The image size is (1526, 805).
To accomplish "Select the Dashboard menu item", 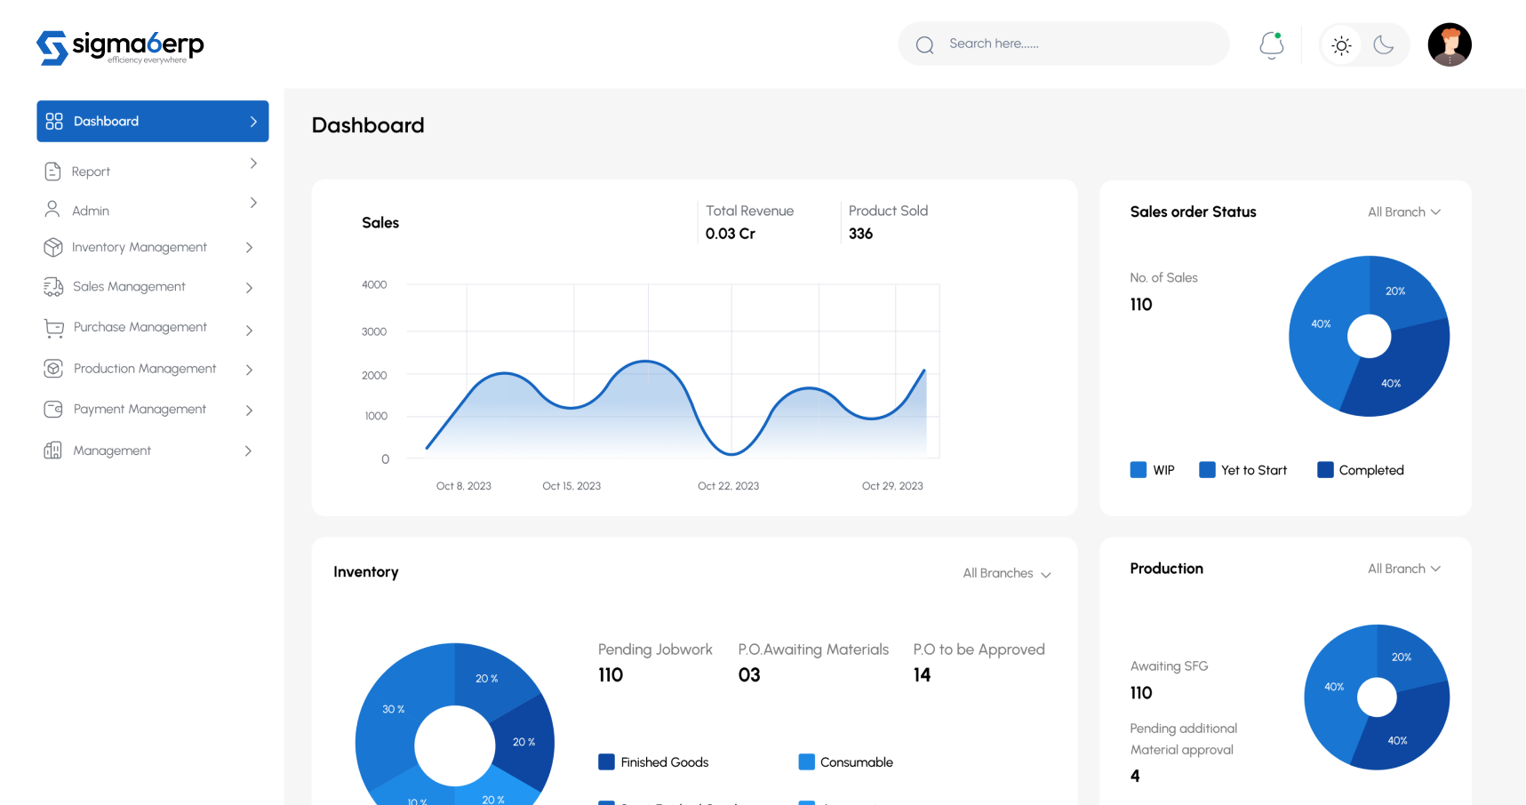I will [152, 121].
